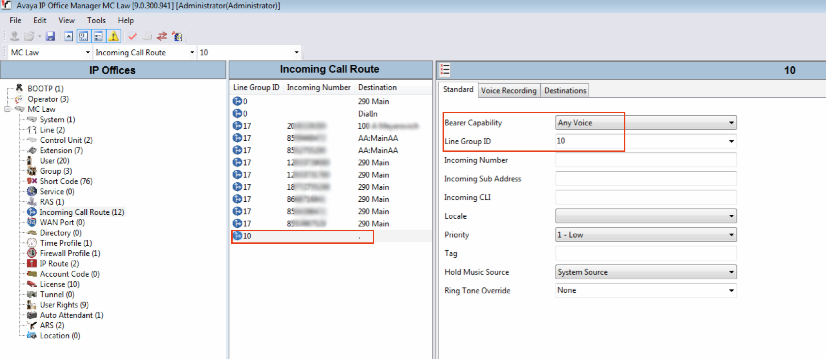
Task: Select Time Profile (1) tree item
Action: (65, 243)
